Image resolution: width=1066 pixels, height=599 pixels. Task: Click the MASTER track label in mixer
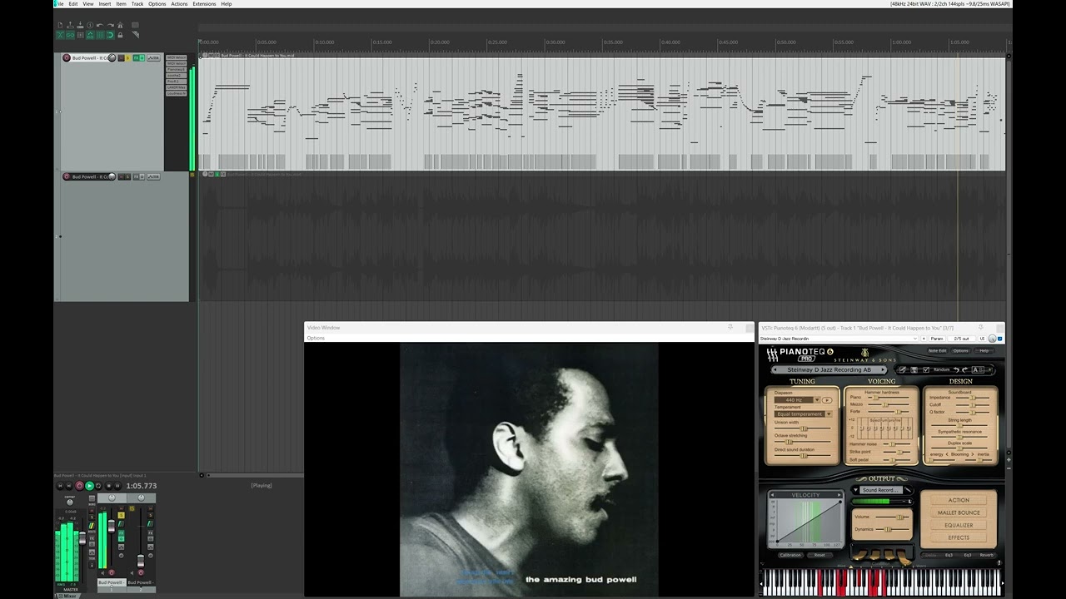[x=71, y=589]
